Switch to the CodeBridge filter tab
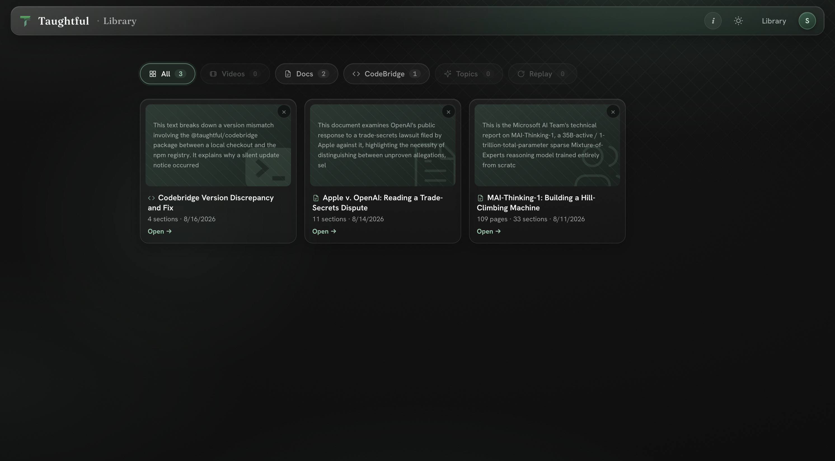The height and width of the screenshot is (461, 835). 386,74
